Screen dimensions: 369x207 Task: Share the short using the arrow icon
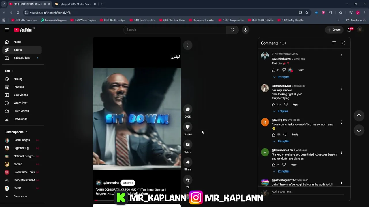[188, 162]
